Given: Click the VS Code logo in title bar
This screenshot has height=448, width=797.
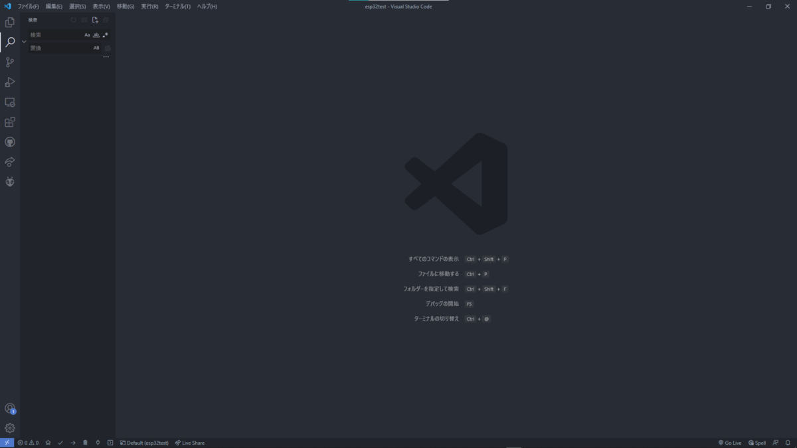Looking at the screenshot, I should pos(7,6).
